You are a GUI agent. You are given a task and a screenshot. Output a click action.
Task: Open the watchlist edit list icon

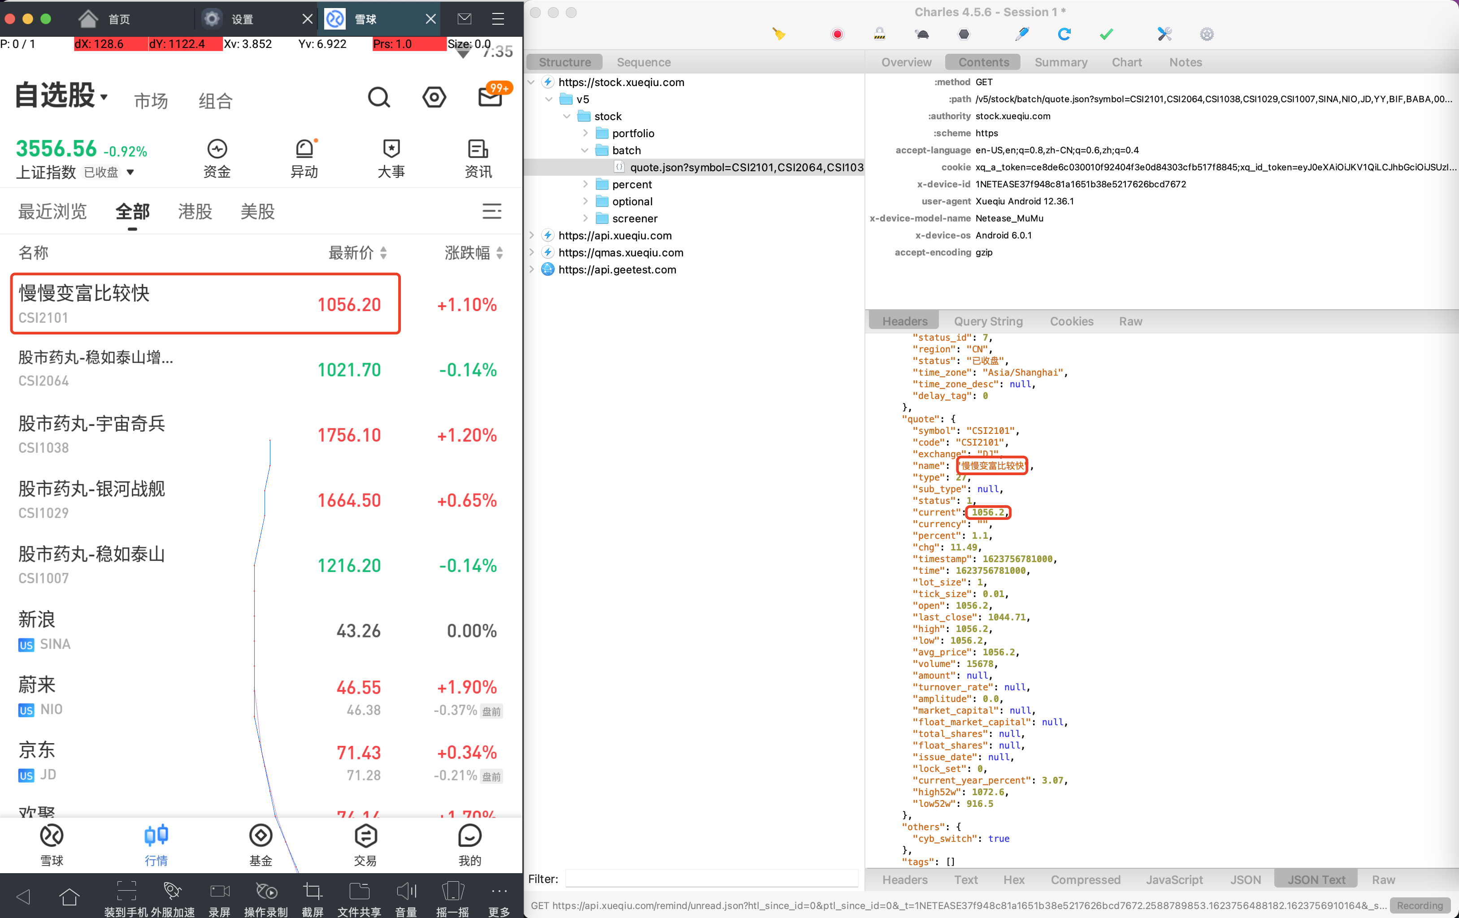[491, 211]
